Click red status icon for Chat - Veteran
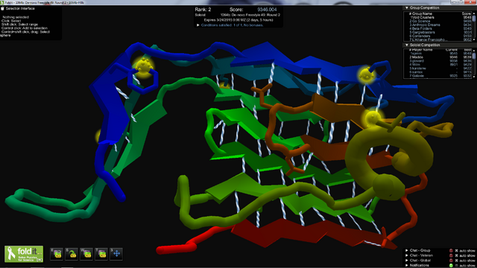This screenshot has width=477, height=268. pos(451,255)
